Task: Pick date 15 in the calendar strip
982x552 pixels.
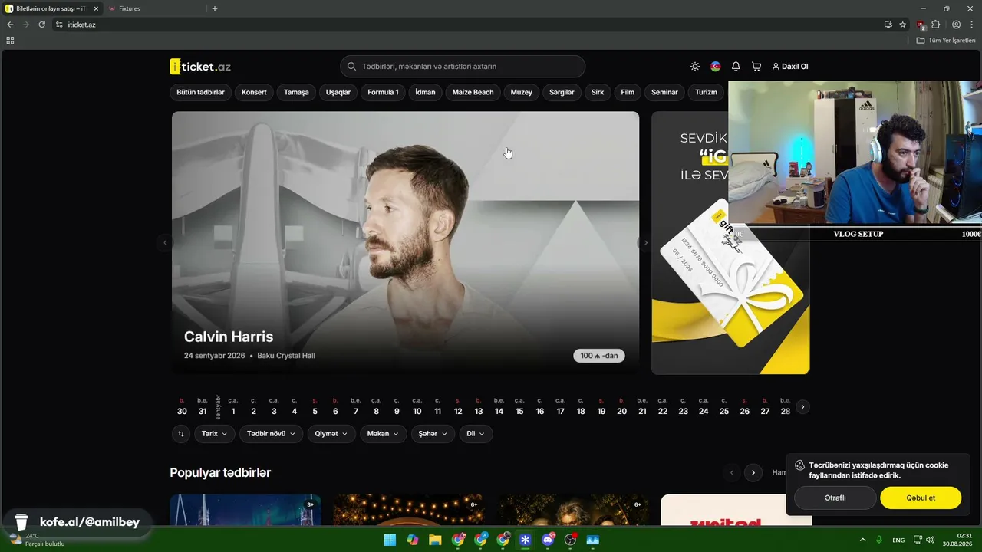Action: point(519,407)
